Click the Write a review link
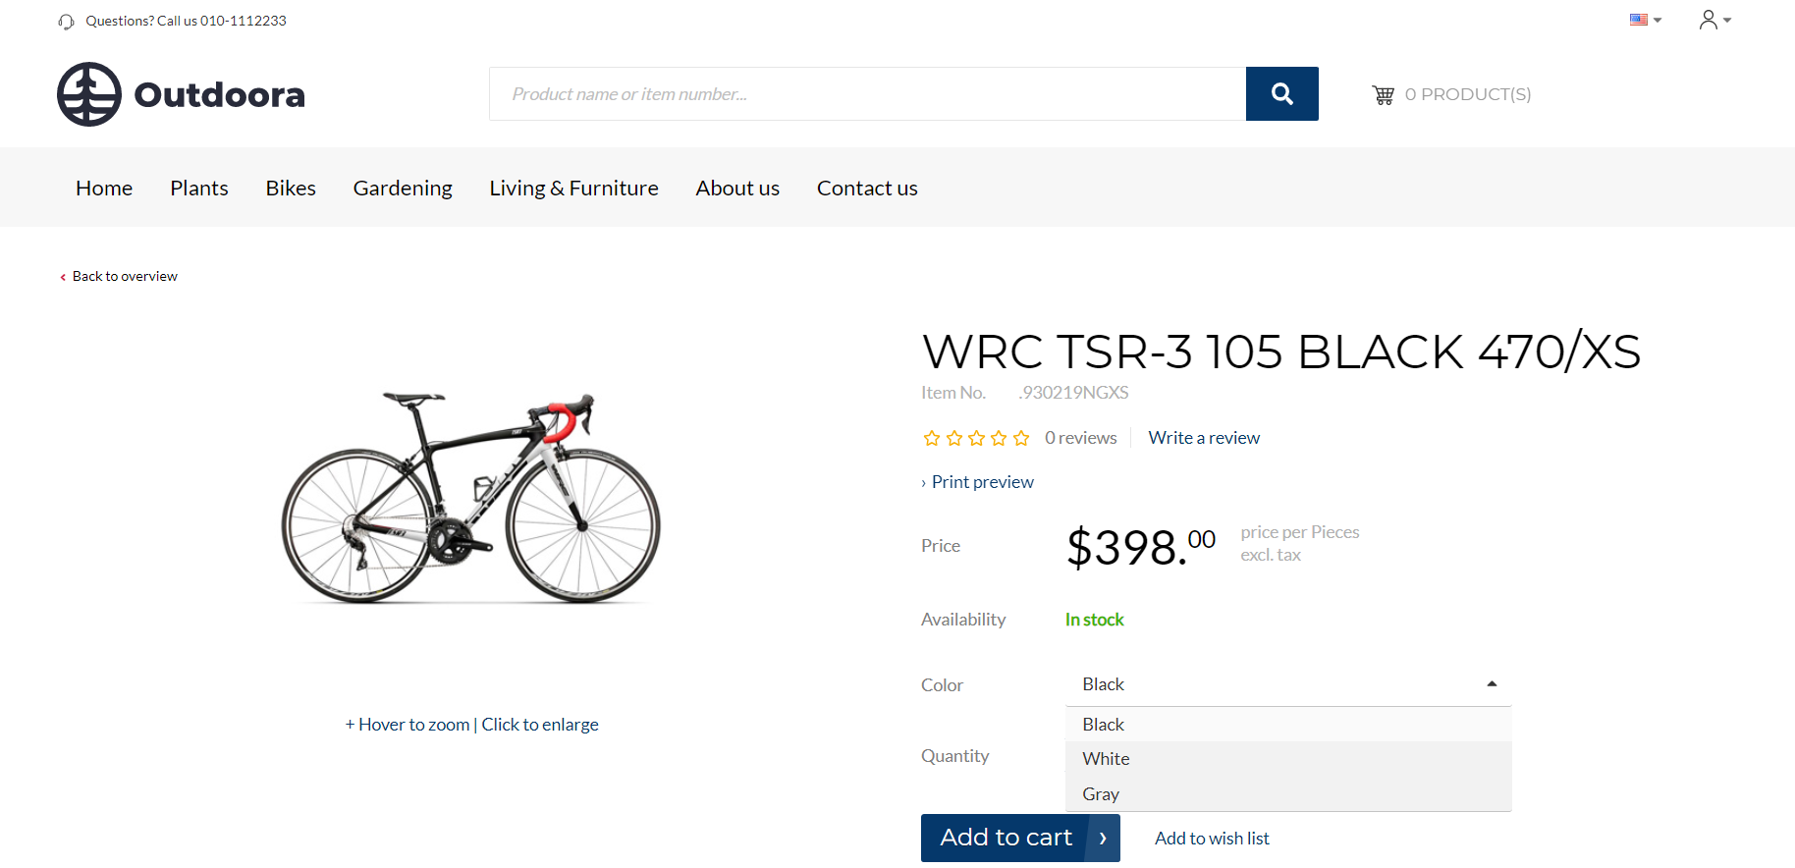The height and width of the screenshot is (868, 1795). (x=1204, y=438)
